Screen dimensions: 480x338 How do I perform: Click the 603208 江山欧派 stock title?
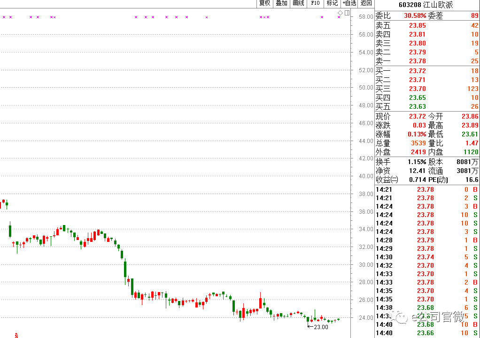point(426,5)
